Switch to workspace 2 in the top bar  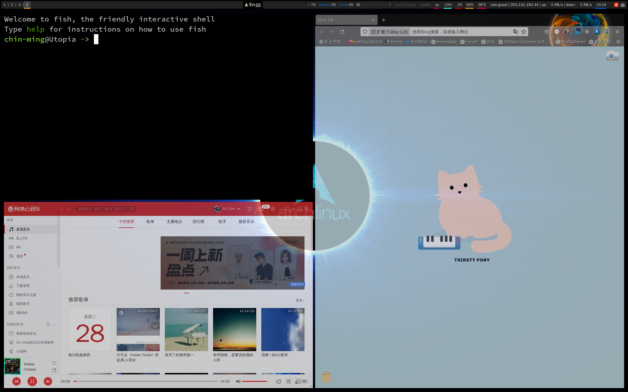click(12, 5)
